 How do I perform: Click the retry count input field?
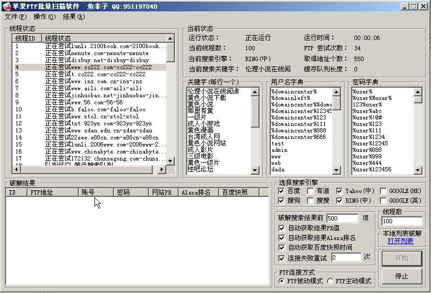click(346, 257)
